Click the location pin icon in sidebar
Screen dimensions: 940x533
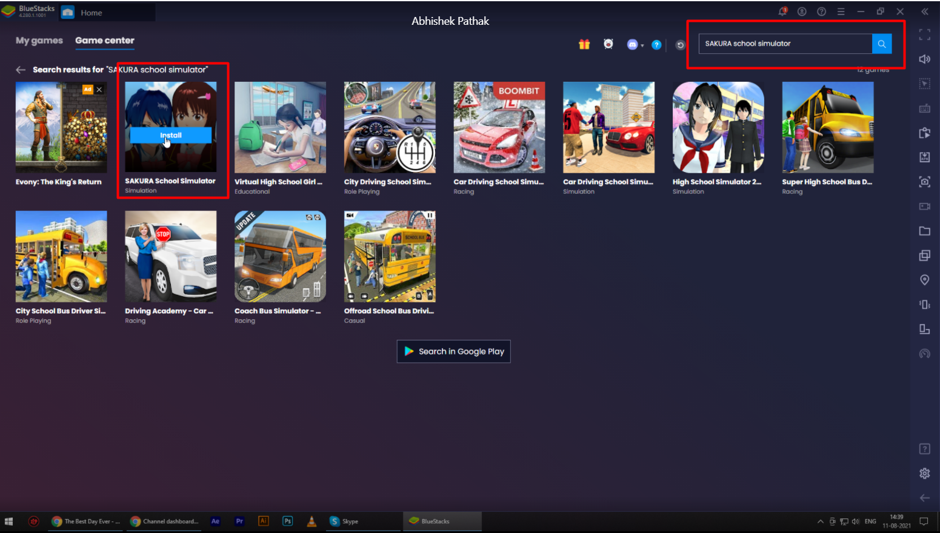(x=924, y=280)
